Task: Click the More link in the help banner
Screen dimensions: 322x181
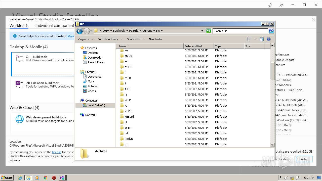Action: point(71,36)
